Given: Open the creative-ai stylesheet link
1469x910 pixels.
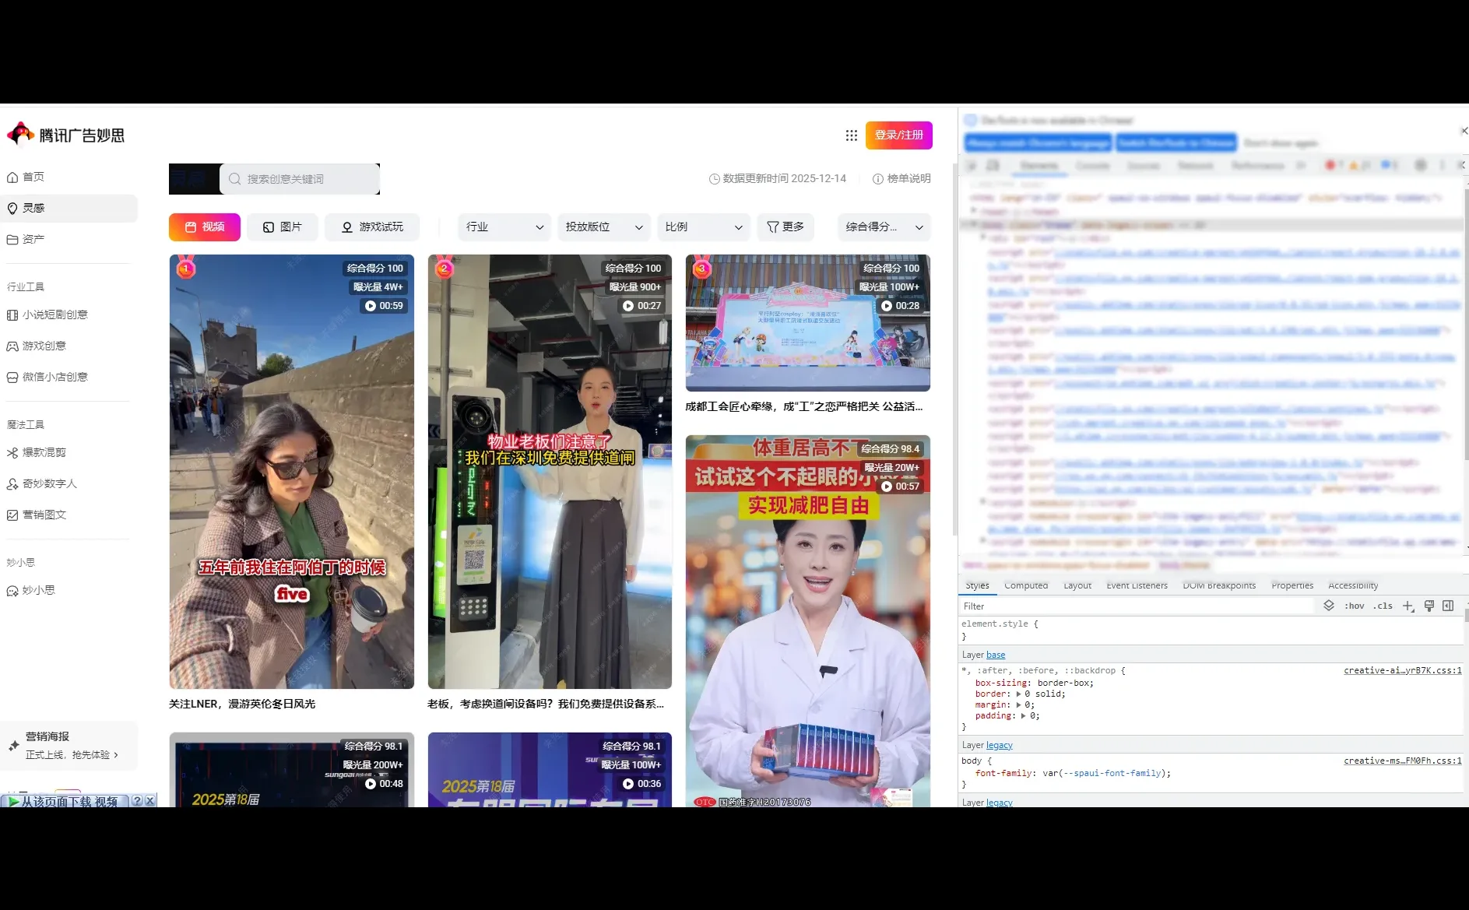Looking at the screenshot, I should point(1401,670).
